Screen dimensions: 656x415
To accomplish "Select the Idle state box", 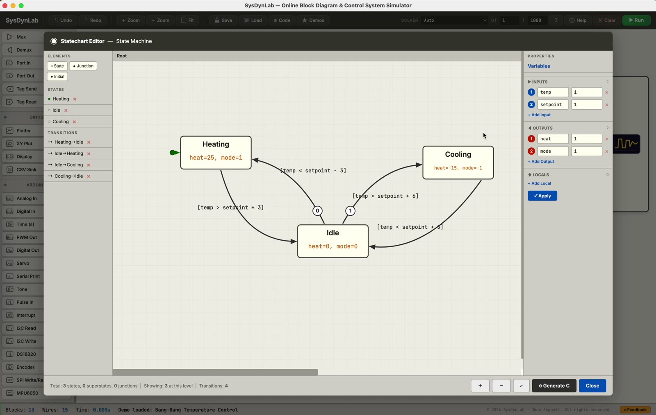I will 333,241.
